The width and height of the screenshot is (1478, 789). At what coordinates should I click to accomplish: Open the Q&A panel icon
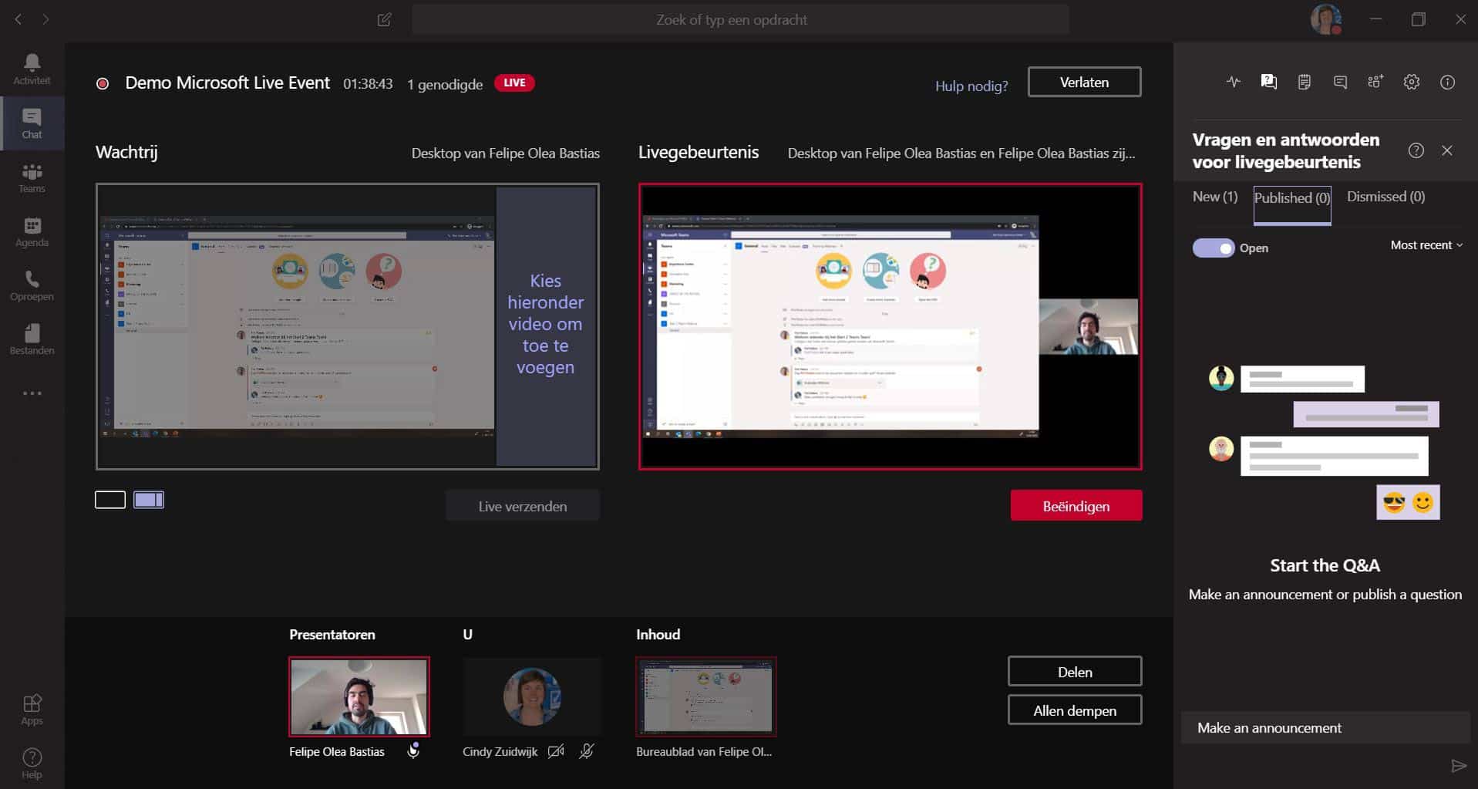tap(1268, 82)
